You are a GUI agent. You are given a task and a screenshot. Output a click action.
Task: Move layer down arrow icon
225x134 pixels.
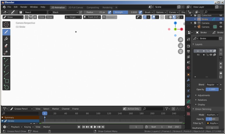[221, 67]
